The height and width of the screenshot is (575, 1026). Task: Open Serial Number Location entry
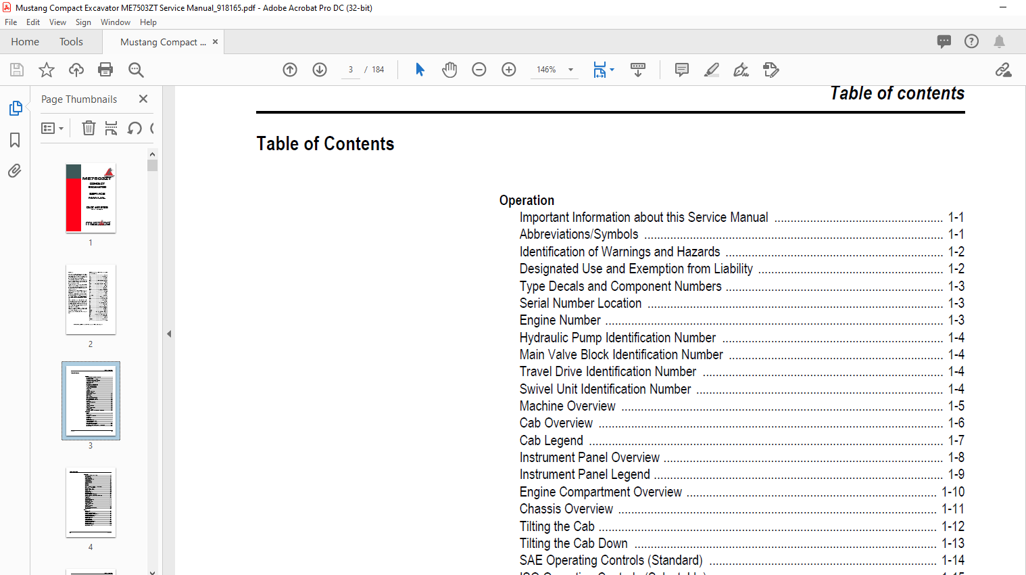pyautogui.click(x=741, y=304)
